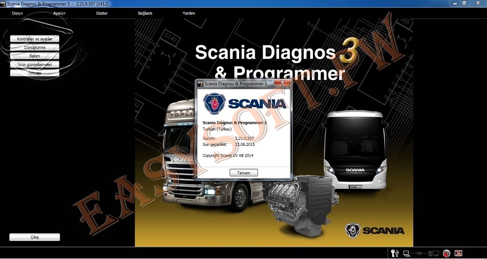Click the USB key license status icon

(395, 253)
